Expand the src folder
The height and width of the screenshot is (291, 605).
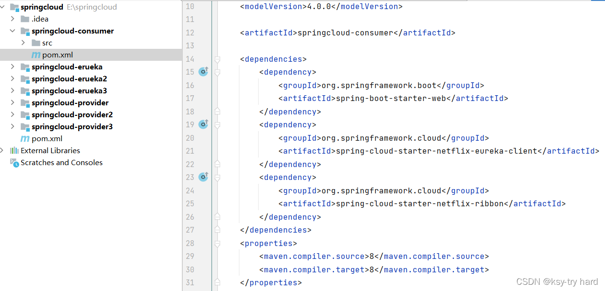pos(24,43)
